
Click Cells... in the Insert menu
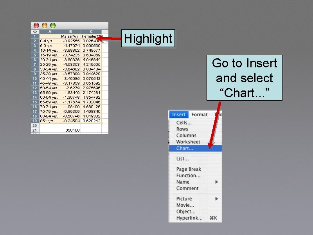[x=184, y=122]
